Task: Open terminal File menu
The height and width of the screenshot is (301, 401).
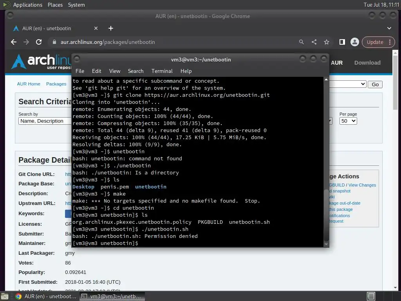Action: tap(80, 71)
